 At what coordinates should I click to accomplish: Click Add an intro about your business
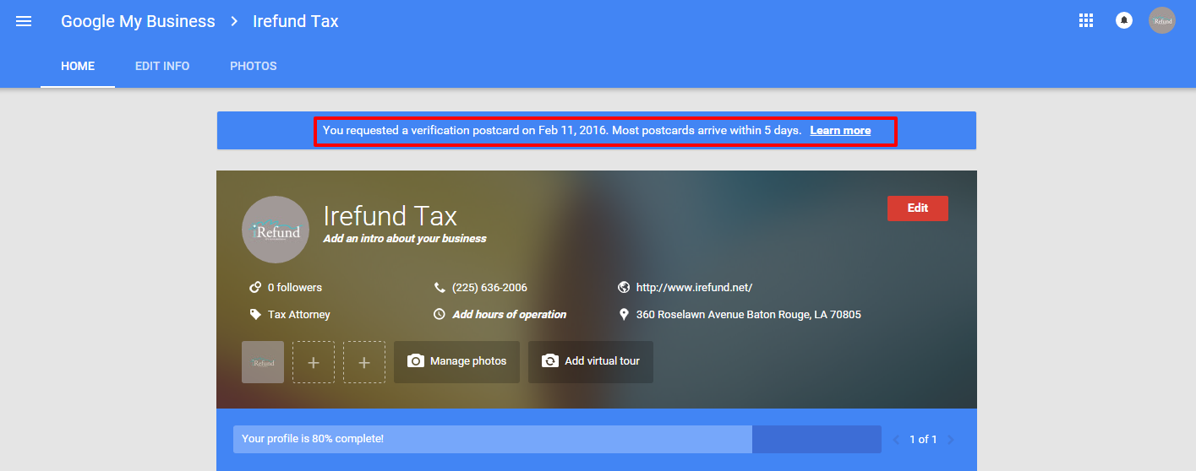click(x=404, y=239)
